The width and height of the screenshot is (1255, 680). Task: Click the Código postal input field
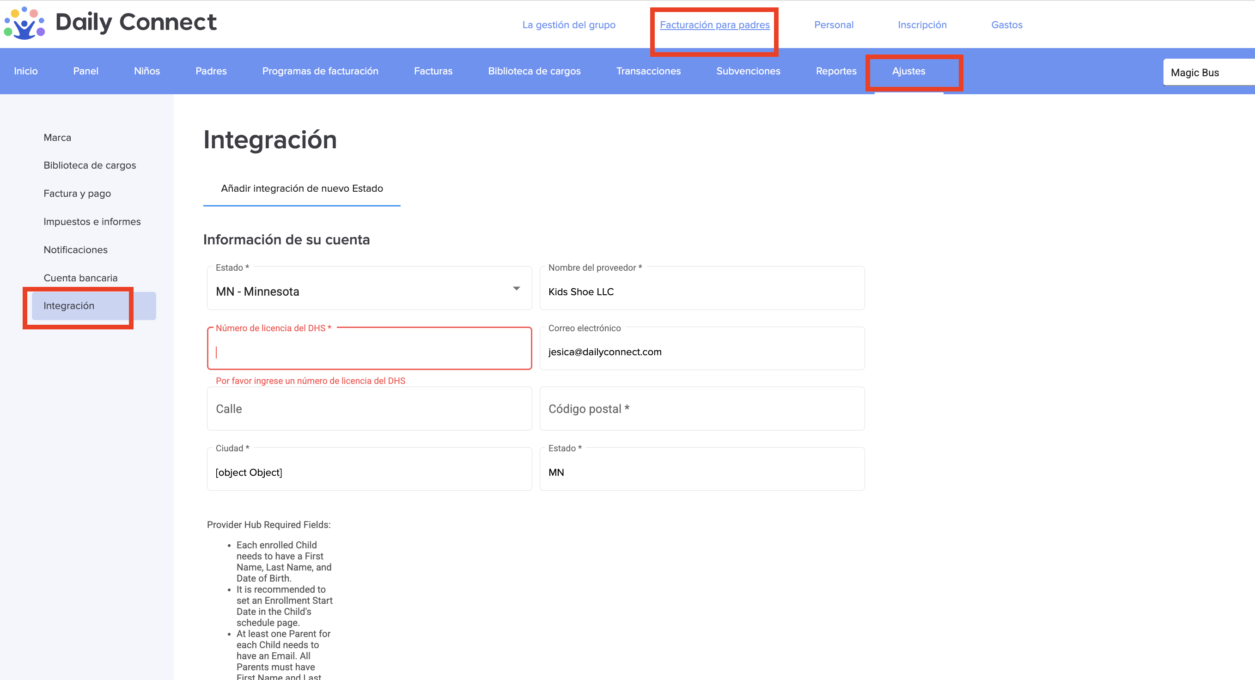701,409
